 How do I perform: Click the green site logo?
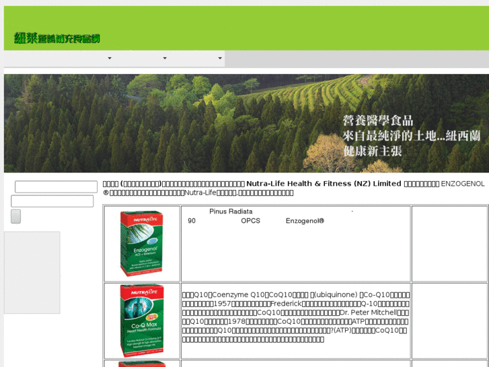point(57,38)
